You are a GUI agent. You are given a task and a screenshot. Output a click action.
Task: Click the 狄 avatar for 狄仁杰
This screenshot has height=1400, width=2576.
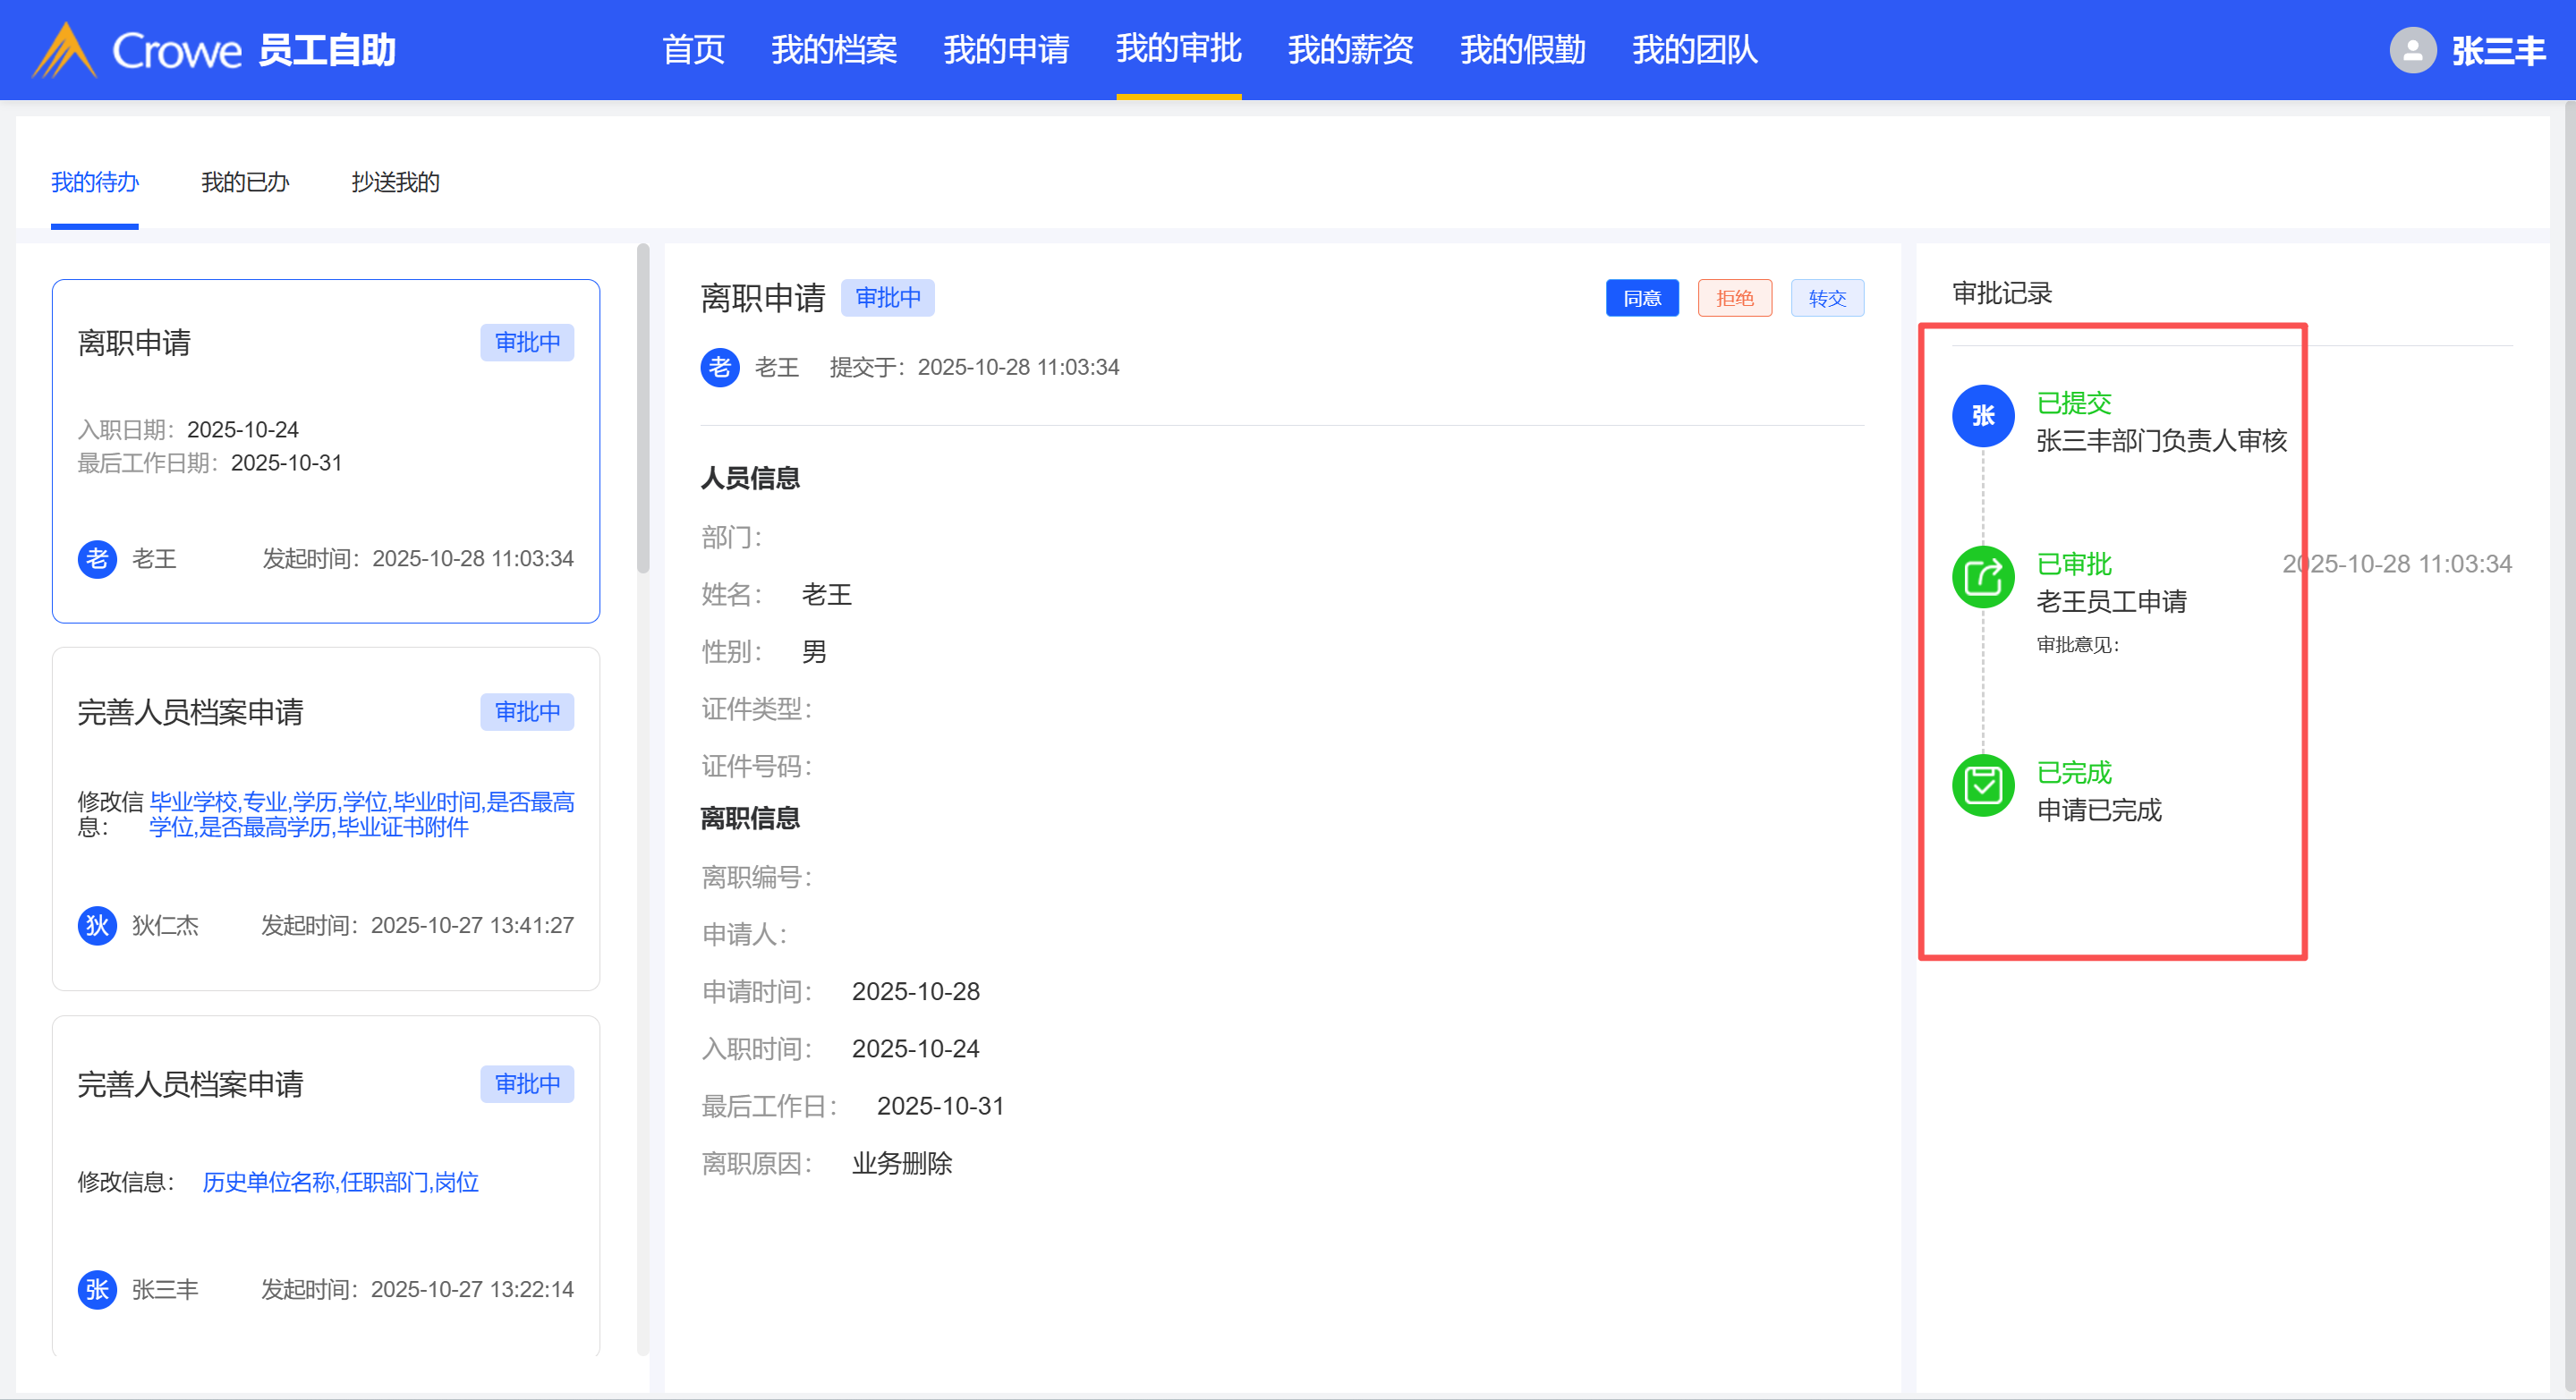(x=97, y=925)
